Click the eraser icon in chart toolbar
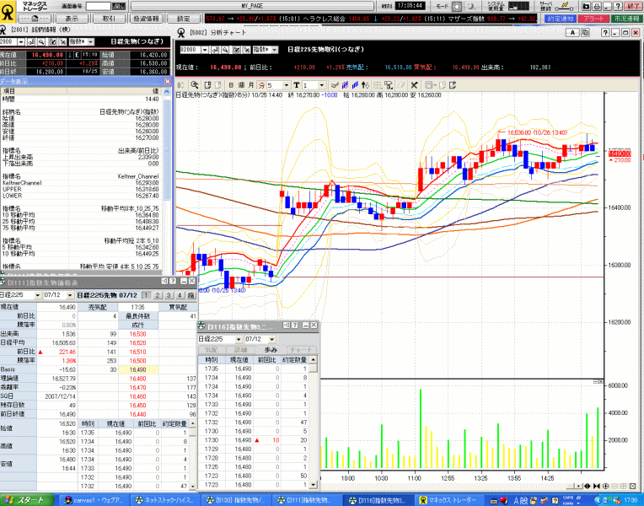Image resolution: width=644 pixels, height=506 pixels. coord(401,85)
